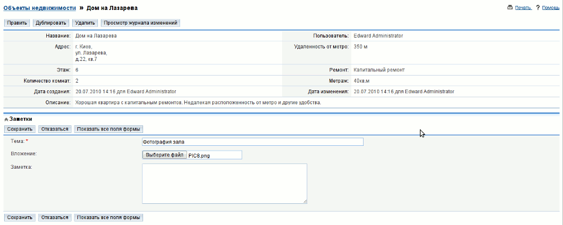Viewport: 563px width, 225px height.
Task: Click the Заметка field label
Action: 22,167
